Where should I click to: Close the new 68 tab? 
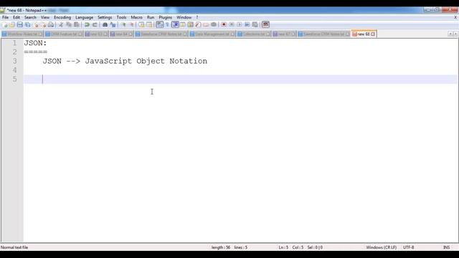373,34
